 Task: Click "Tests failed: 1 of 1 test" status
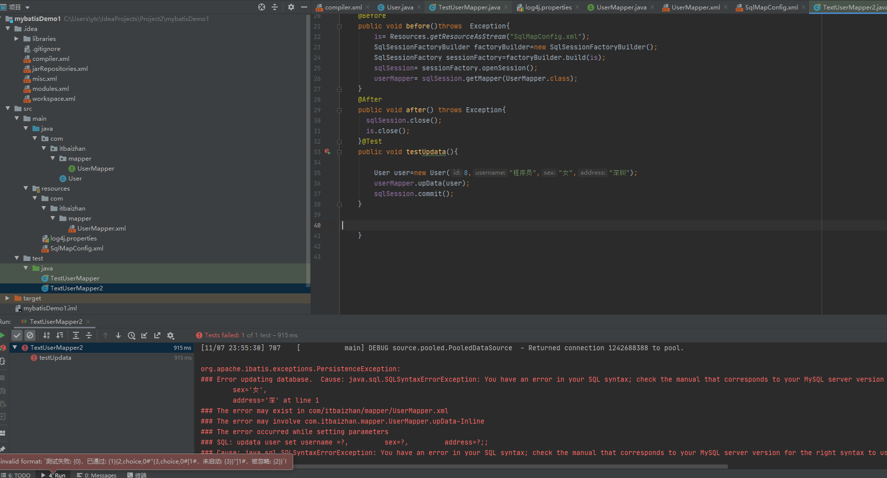pos(247,335)
